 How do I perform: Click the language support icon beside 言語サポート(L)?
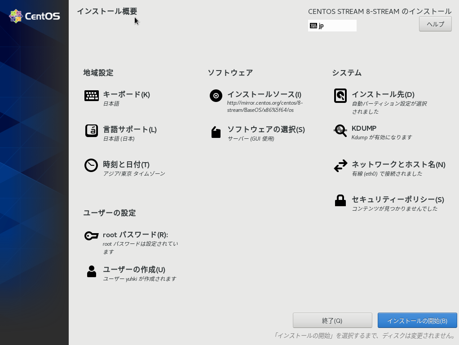point(91,131)
